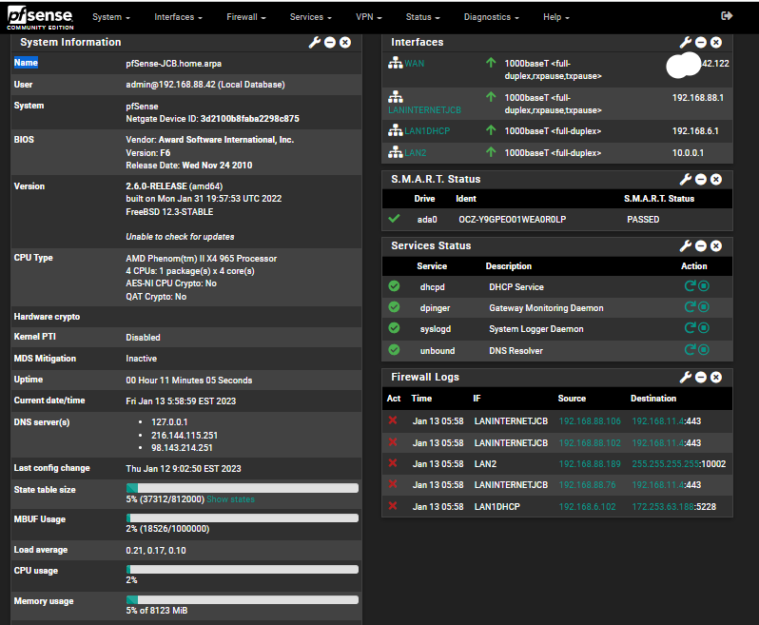759x625 pixels.
Task: Restart the syslogd service
Action: point(690,328)
